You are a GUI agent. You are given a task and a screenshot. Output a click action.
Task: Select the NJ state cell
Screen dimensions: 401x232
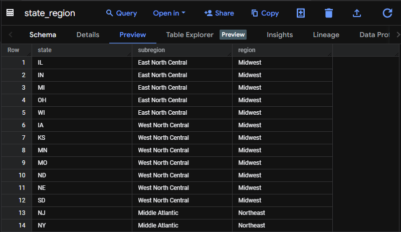click(82, 213)
